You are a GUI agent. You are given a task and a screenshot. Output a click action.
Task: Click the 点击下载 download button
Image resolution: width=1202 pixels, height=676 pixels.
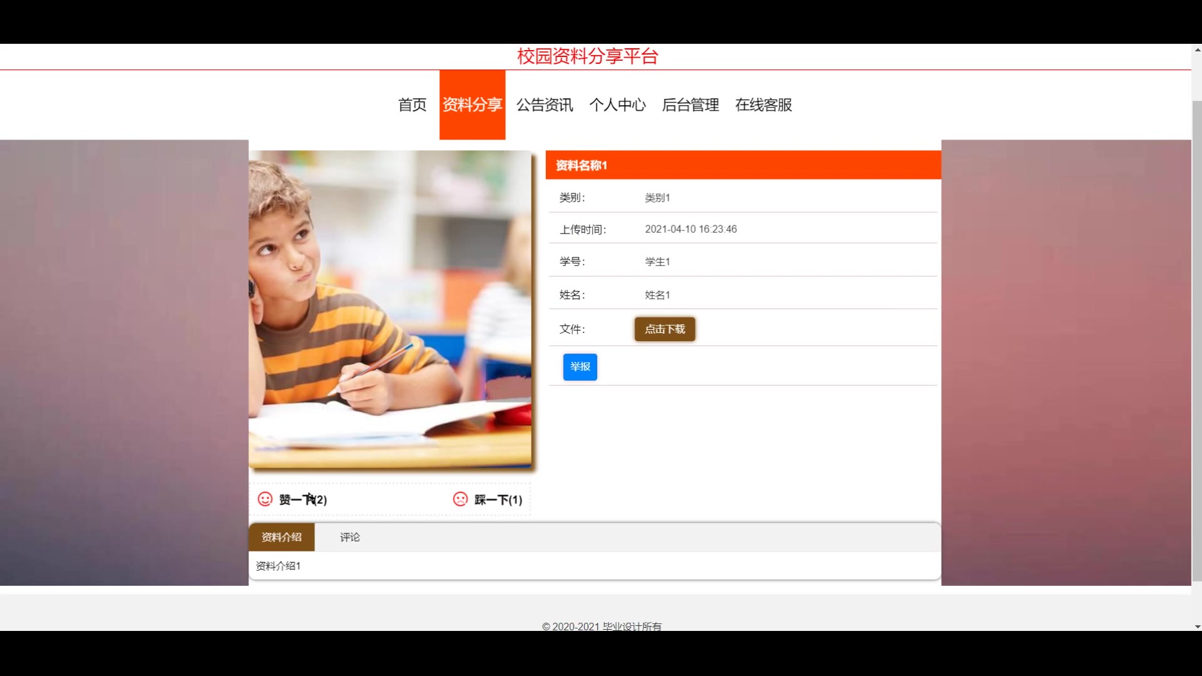click(x=665, y=329)
